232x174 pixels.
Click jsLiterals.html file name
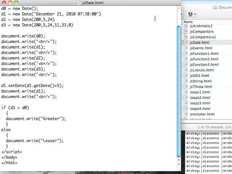point(202,70)
